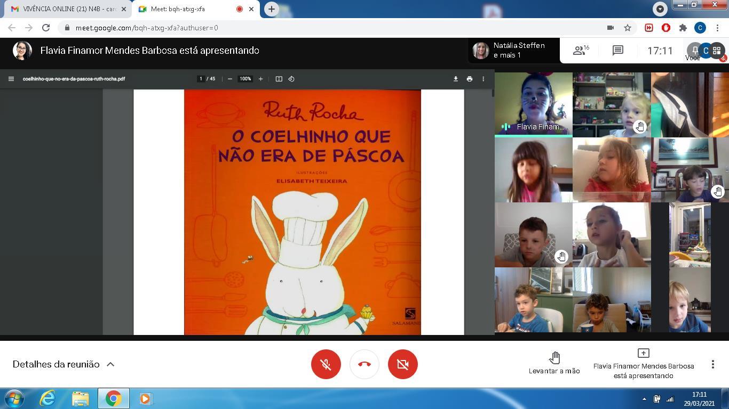The image size is (729, 409).
Task: Open the Chrome tab search dropdown arrow
Action: point(660,9)
